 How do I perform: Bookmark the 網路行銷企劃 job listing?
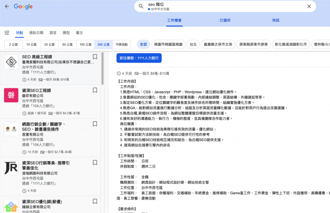pyautogui.click(x=95, y=124)
